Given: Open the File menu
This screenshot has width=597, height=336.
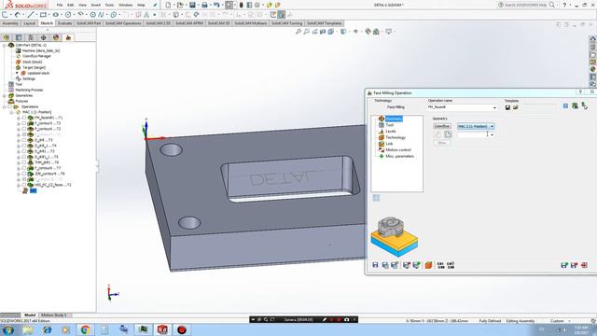Looking at the screenshot, I should pyautogui.click(x=60, y=5).
